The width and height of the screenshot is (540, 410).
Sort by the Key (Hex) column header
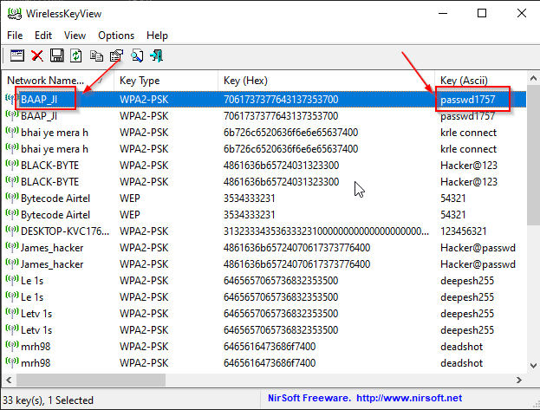326,81
